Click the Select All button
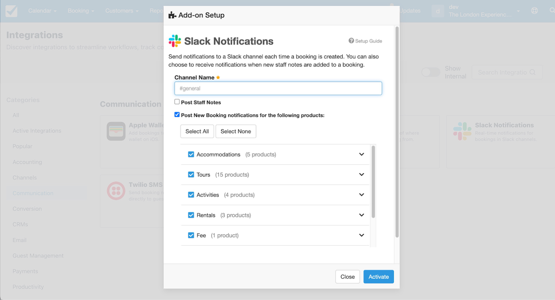 197,131
